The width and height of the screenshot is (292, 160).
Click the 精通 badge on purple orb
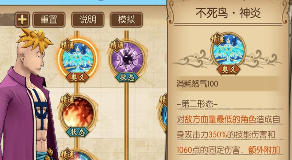pos(116,45)
